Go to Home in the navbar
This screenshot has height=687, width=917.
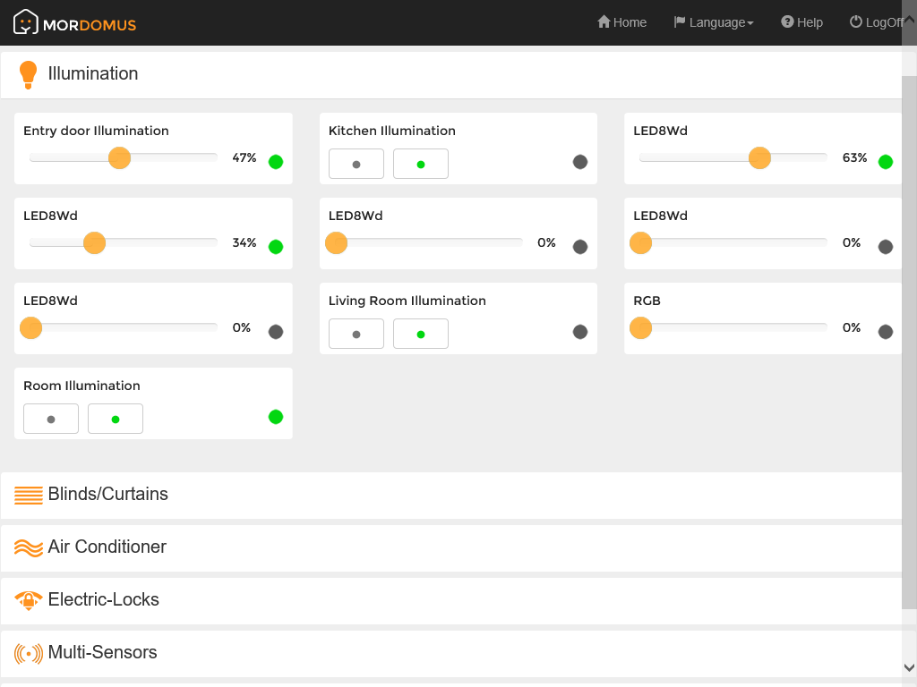point(621,22)
